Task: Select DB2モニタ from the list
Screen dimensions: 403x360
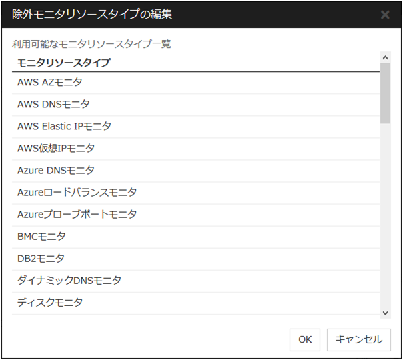Action: 41,259
